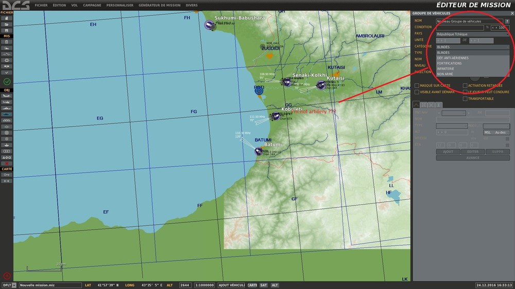The height and width of the screenshot is (289, 515).
Task: Enable Activation retardée checkbox
Action: coord(465,85)
